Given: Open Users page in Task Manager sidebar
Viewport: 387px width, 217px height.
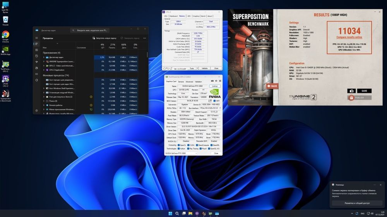Looking at the screenshot, I should click(36, 68).
